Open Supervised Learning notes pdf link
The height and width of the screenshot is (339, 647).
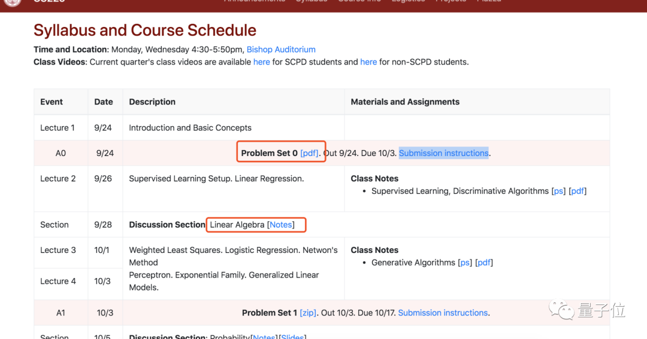[x=578, y=191]
